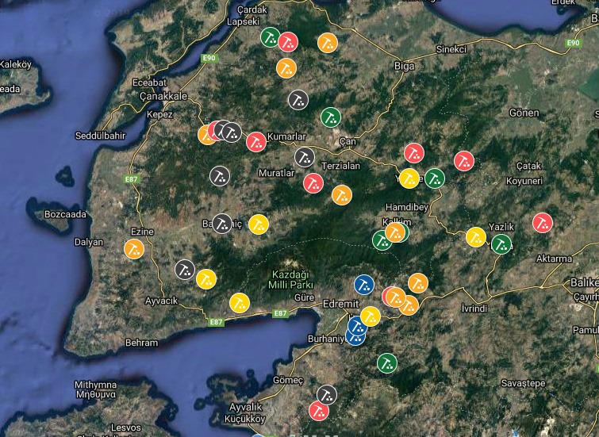This screenshot has width=599, height=437.
Task: Click the yellow mine marker west of Yazlık
Action: tap(476, 237)
